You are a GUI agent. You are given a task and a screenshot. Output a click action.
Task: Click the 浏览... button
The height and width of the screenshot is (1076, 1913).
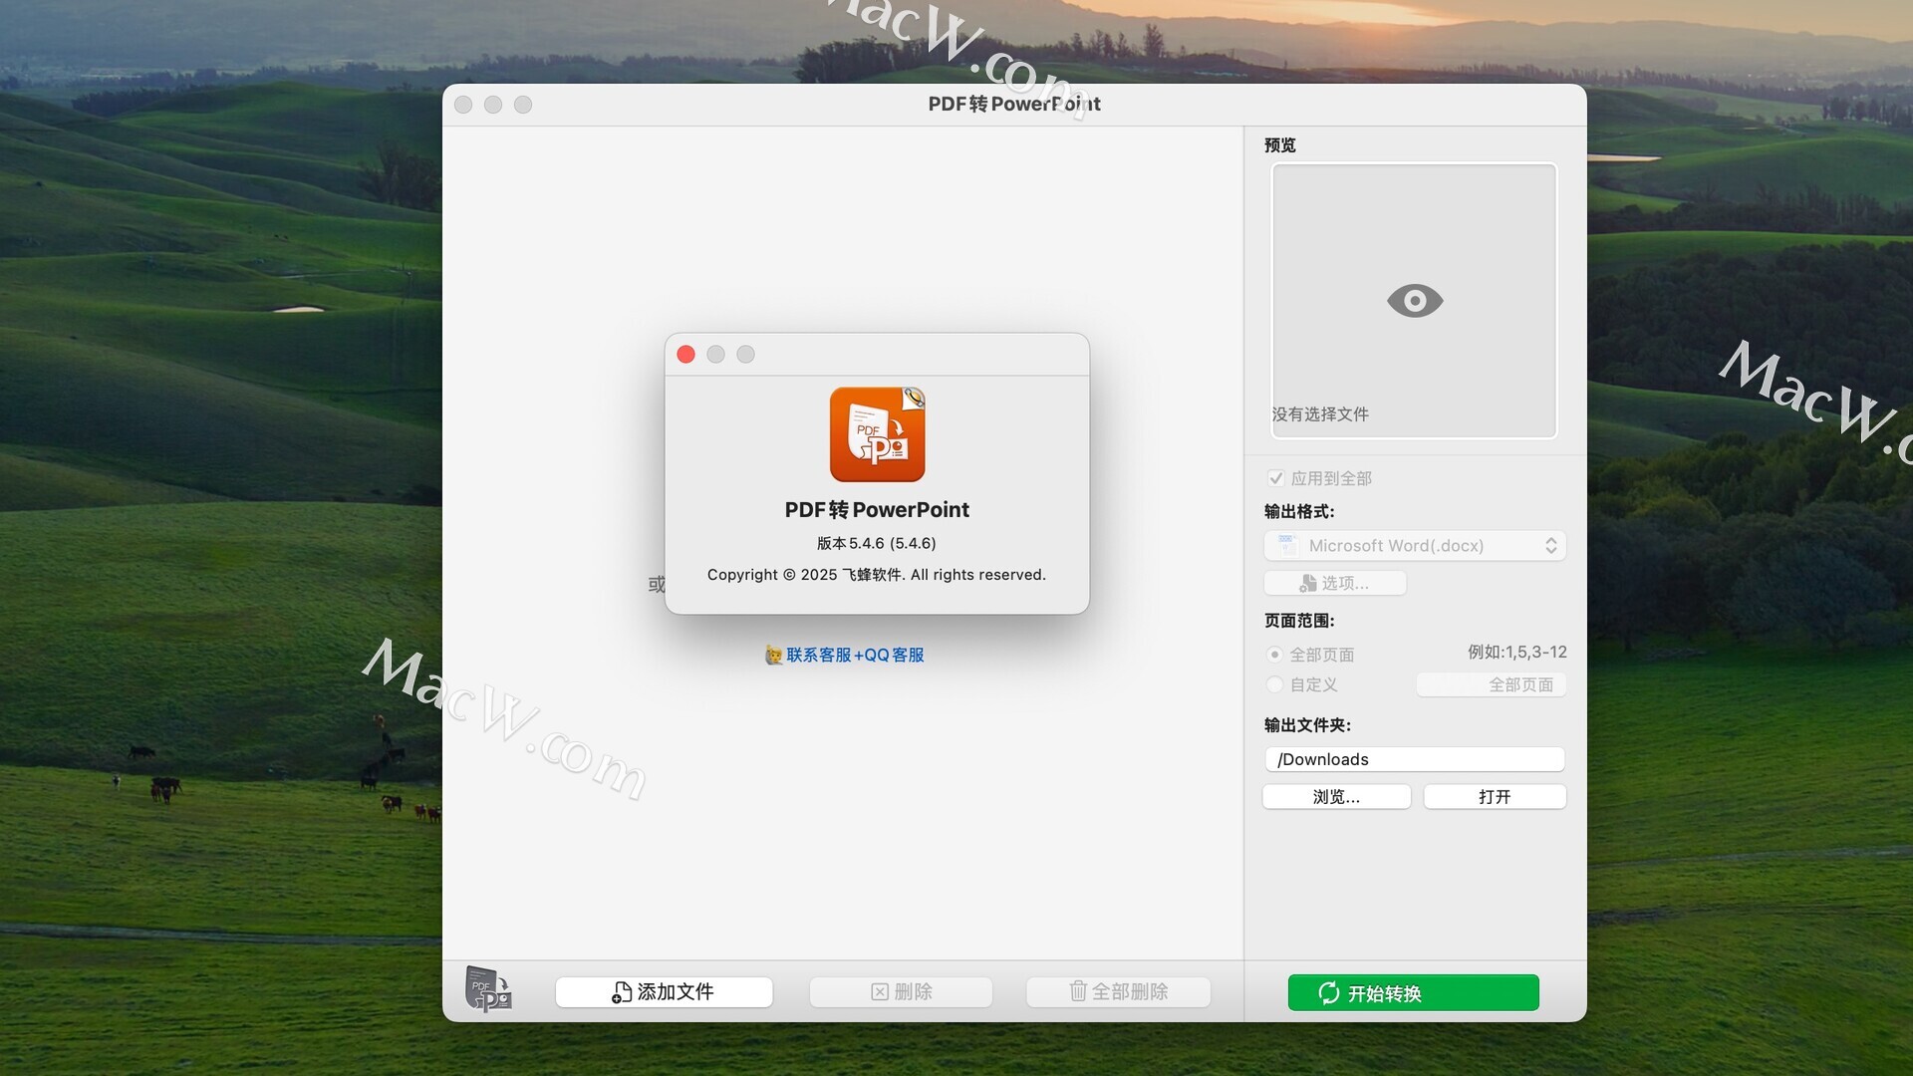(1336, 797)
